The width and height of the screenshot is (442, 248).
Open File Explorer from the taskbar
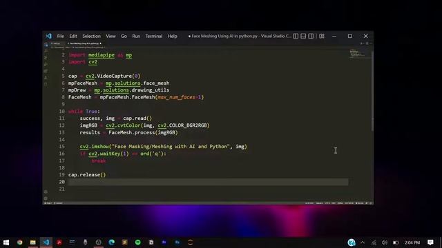33,242
